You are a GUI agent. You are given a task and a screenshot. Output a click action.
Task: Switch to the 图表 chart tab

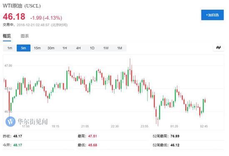tap(25, 36)
